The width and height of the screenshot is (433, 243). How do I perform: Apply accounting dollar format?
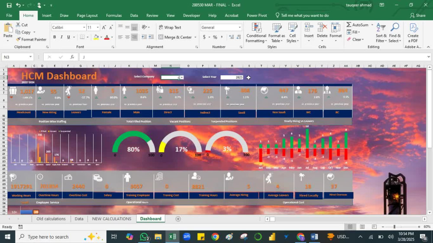tap(204, 37)
